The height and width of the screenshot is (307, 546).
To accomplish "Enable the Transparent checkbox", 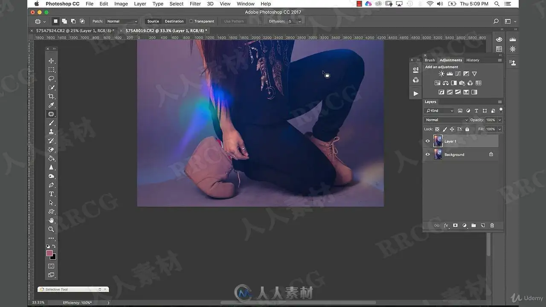I will [x=191, y=21].
